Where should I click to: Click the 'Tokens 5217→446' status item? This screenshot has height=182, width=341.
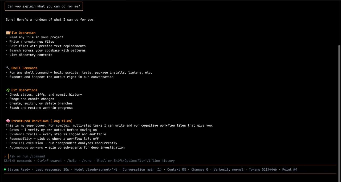click(x=263, y=169)
